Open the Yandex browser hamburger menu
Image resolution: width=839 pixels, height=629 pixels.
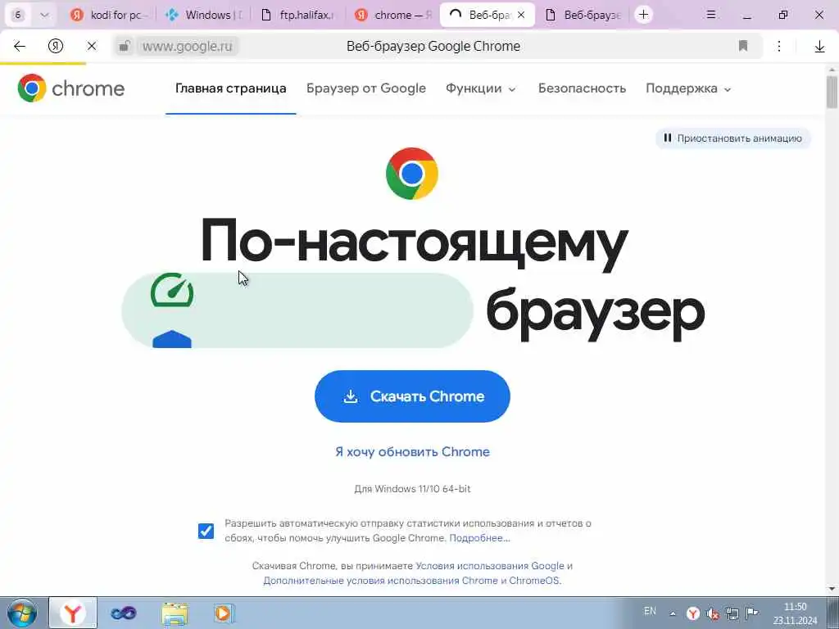(711, 15)
